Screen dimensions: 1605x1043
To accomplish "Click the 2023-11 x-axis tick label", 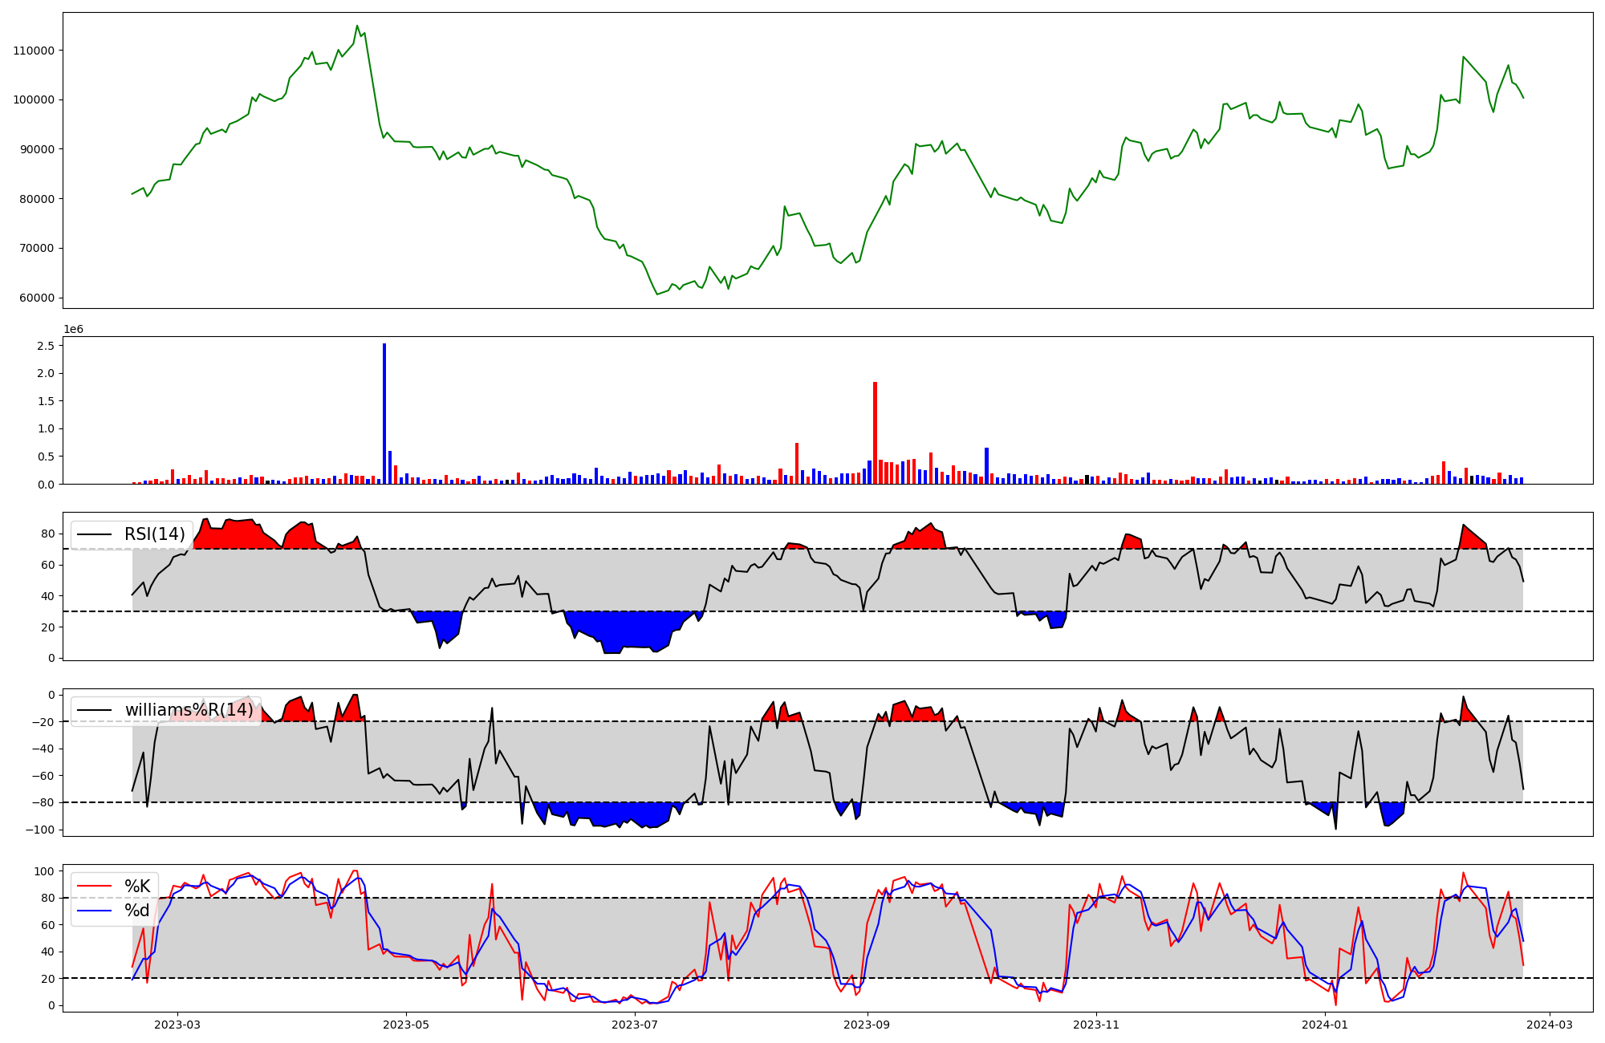I will coord(1096,1025).
